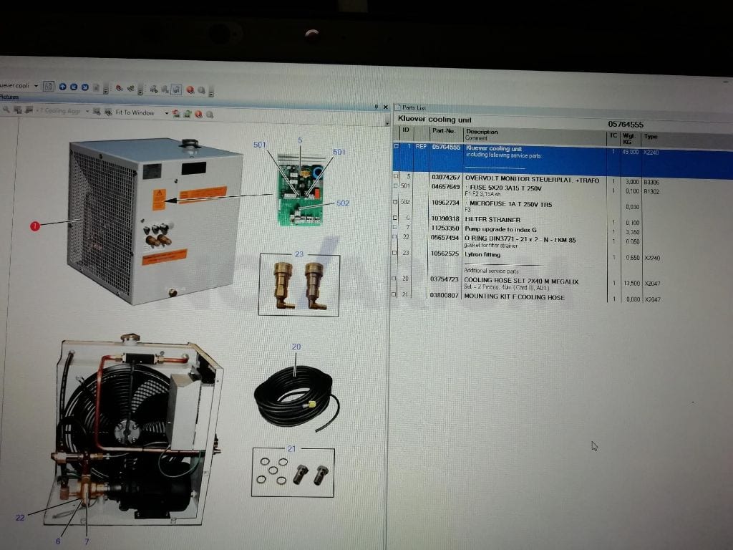733x550 pixels.
Task: Check the box for Lytron fitting row
Action: point(394,253)
